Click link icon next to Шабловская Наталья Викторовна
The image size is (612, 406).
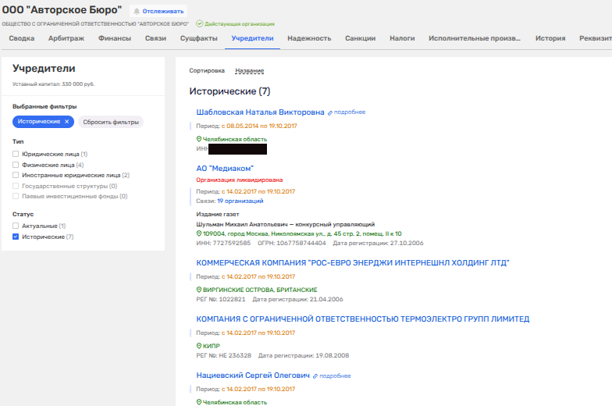pyautogui.click(x=330, y=112)
